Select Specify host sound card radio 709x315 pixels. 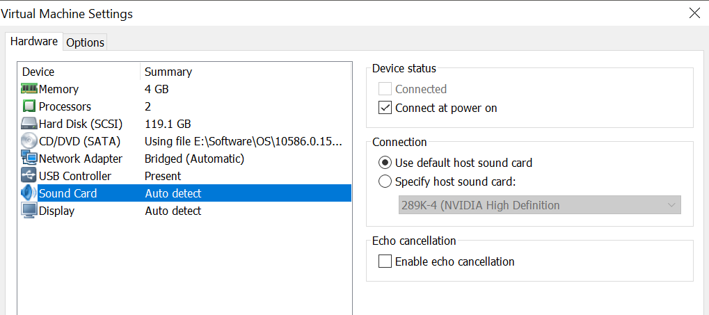(385, 181)
